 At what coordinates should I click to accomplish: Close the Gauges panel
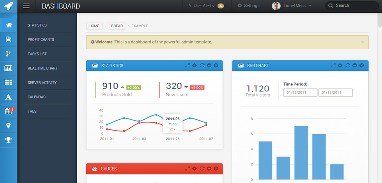[x=216, y=169]
